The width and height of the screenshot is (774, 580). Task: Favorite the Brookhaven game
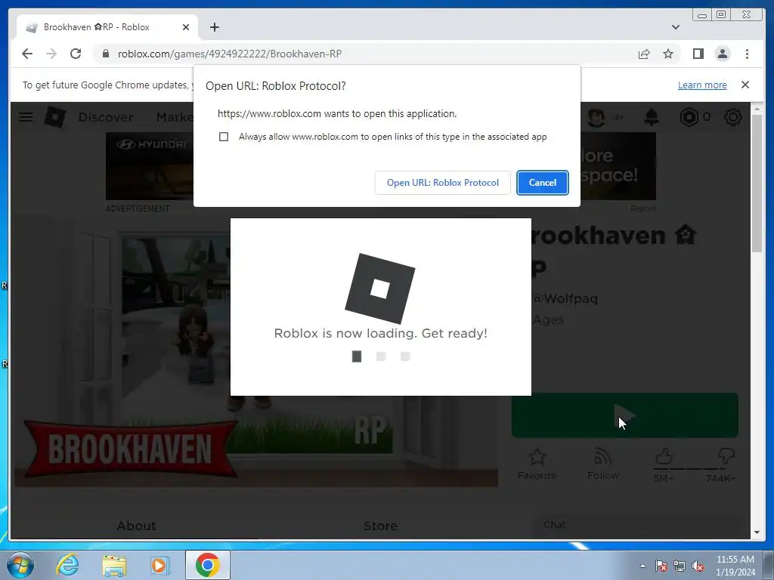pyautogui.click(x=537, y=464)
